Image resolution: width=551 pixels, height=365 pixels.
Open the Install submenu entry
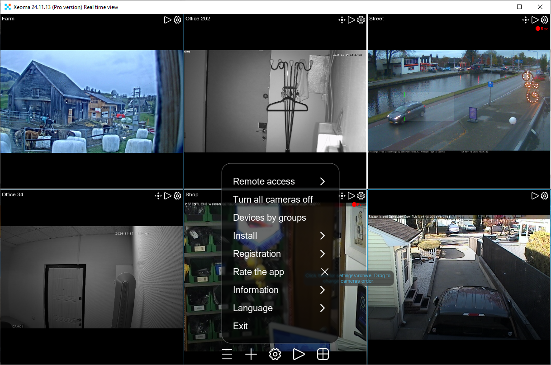[x=280, y=236]
